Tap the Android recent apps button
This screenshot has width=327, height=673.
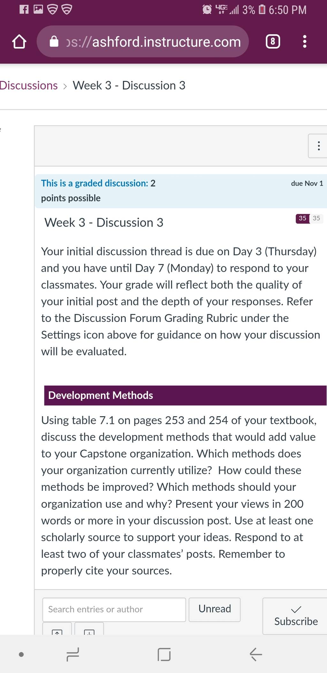pyautogui.click(x=73, y=654)
